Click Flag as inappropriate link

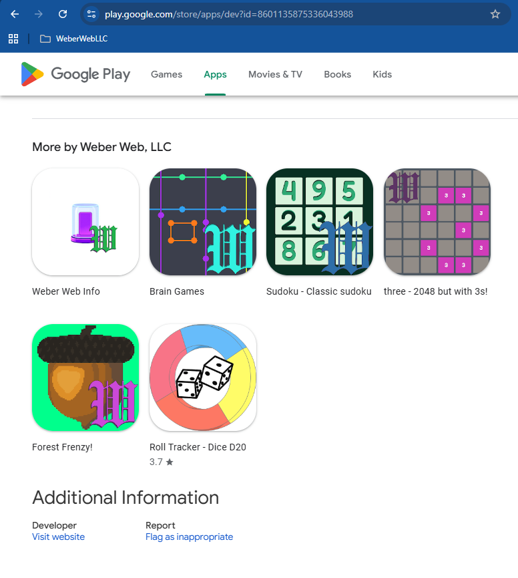[x=189, y=537]
